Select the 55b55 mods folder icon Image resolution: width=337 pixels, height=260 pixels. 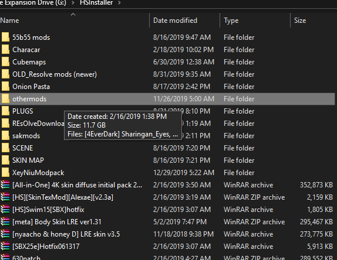pos(5,37)
